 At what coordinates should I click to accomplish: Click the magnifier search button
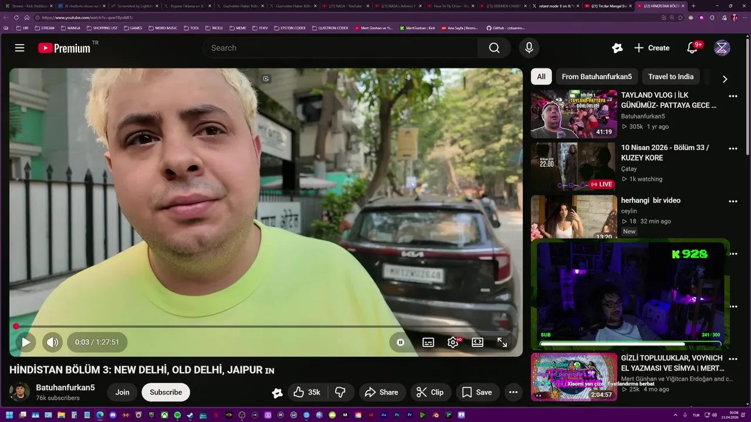pos(495,48)
